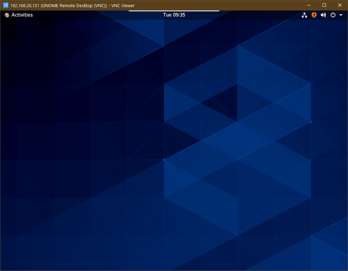The width and height of the screenshot is (348, 271).
Task: Expand the system menu dropdown arrow
Action: (341, 15)
